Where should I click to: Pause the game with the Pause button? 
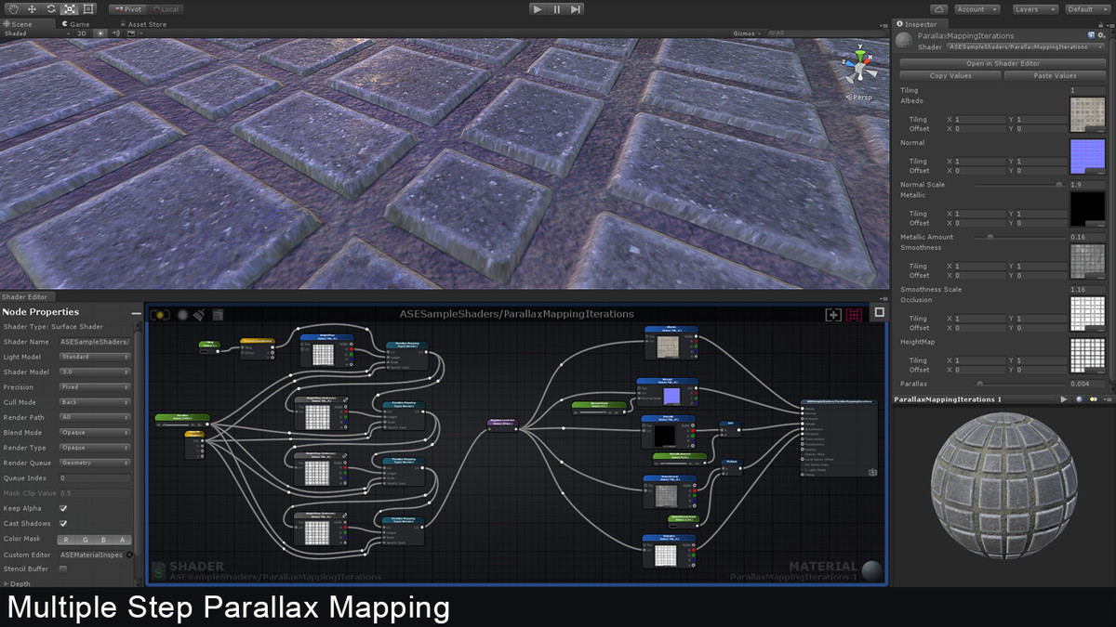pyautogui.click(x=557, y=8)
